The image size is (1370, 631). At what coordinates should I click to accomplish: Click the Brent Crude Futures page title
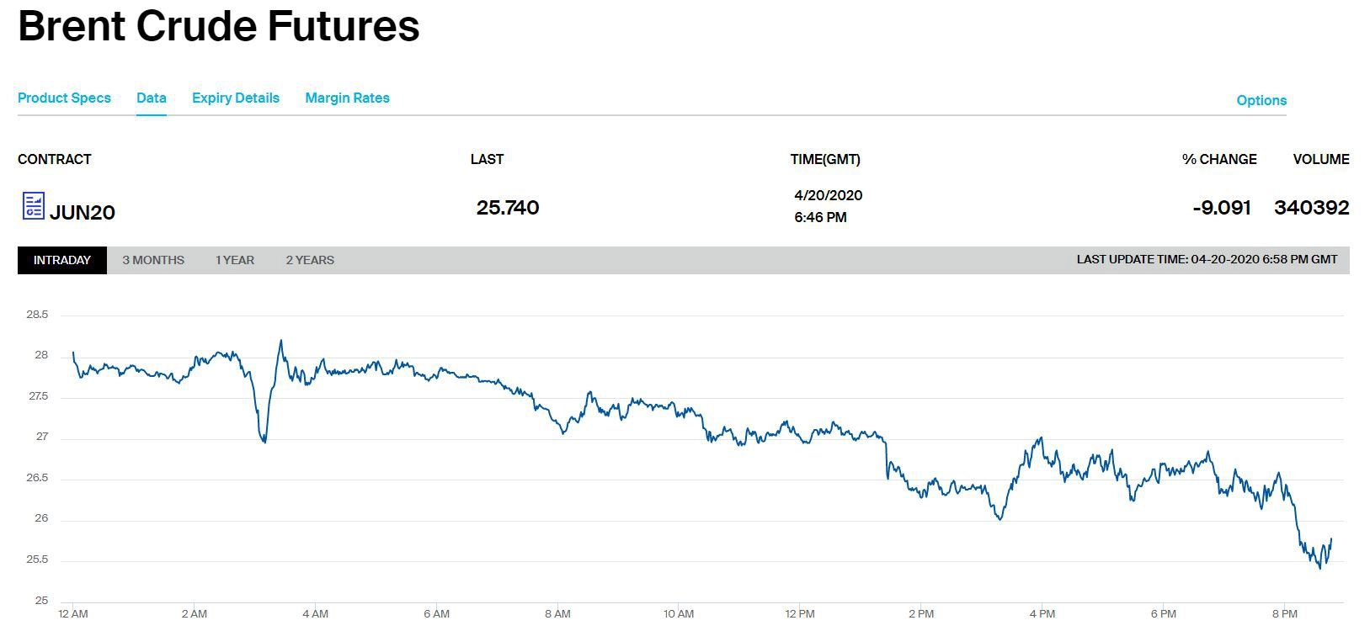pos(219,26)
